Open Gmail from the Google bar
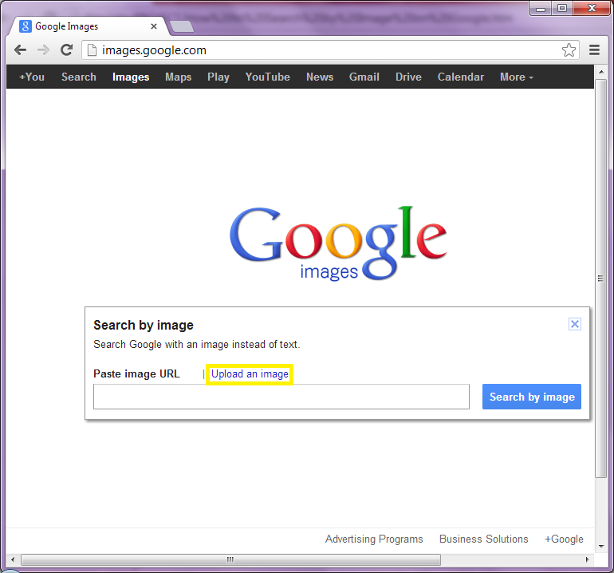 pyautogui.click(x=364, y=77)
